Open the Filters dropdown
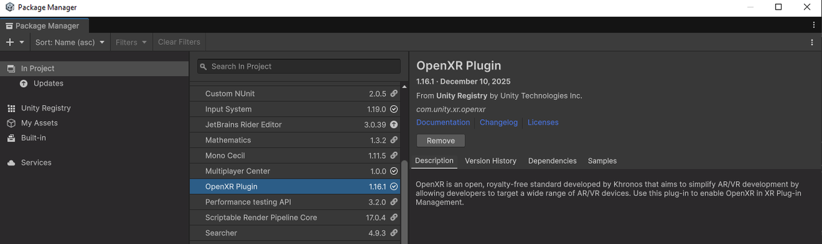Viewport: 822px width, 244px height. click(x=131, y=42)
